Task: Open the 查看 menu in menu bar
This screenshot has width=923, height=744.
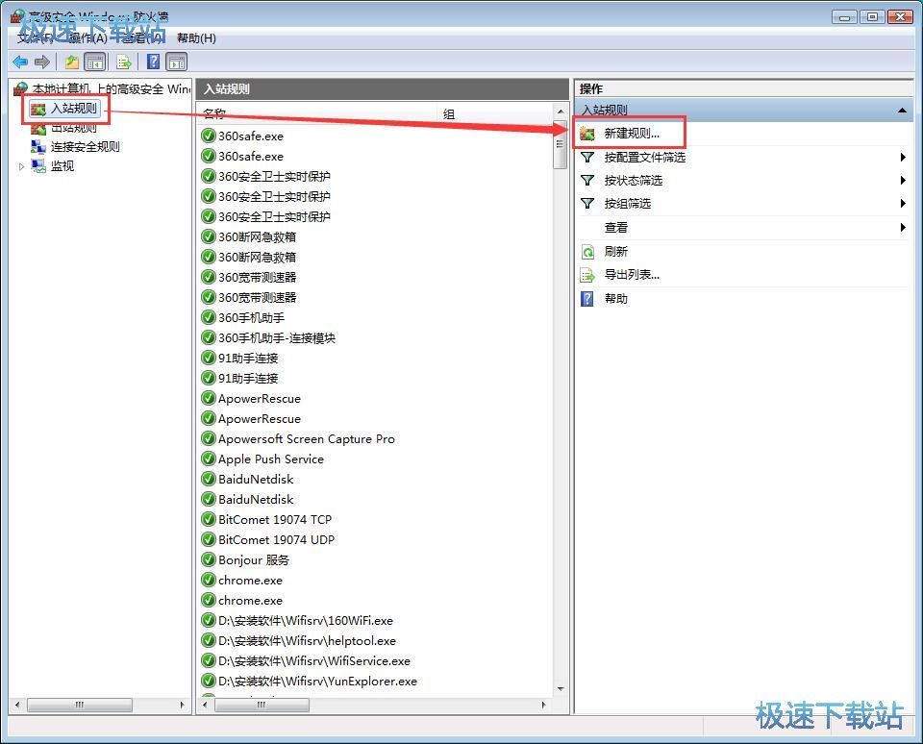Action: point(142,38)
